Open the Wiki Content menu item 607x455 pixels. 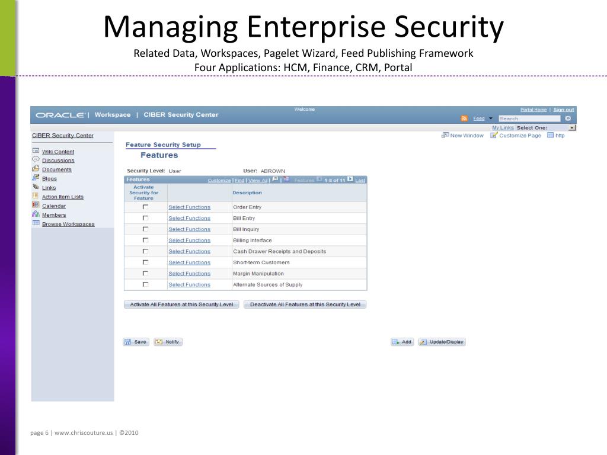pyautogui.click(x=58, y=152)
